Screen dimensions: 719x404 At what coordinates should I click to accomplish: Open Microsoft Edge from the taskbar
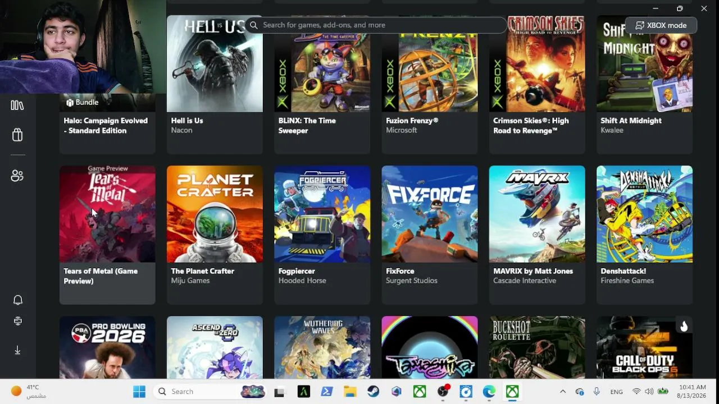pos(489,392)
